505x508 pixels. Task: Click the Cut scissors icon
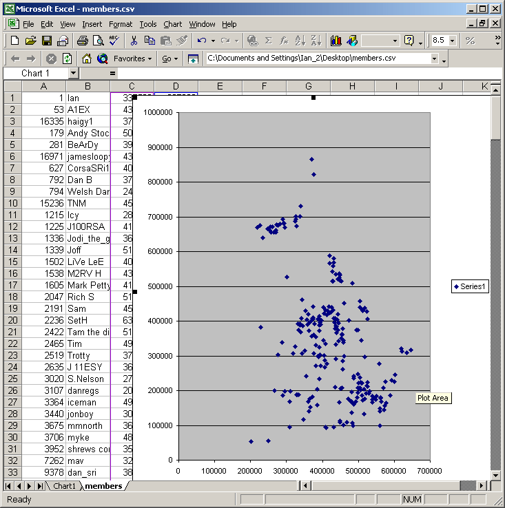(x=134, y=41)
